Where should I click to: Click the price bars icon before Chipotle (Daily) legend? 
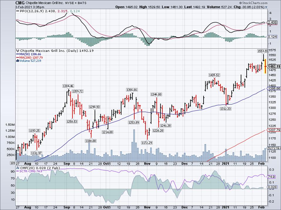pos(18,51)
